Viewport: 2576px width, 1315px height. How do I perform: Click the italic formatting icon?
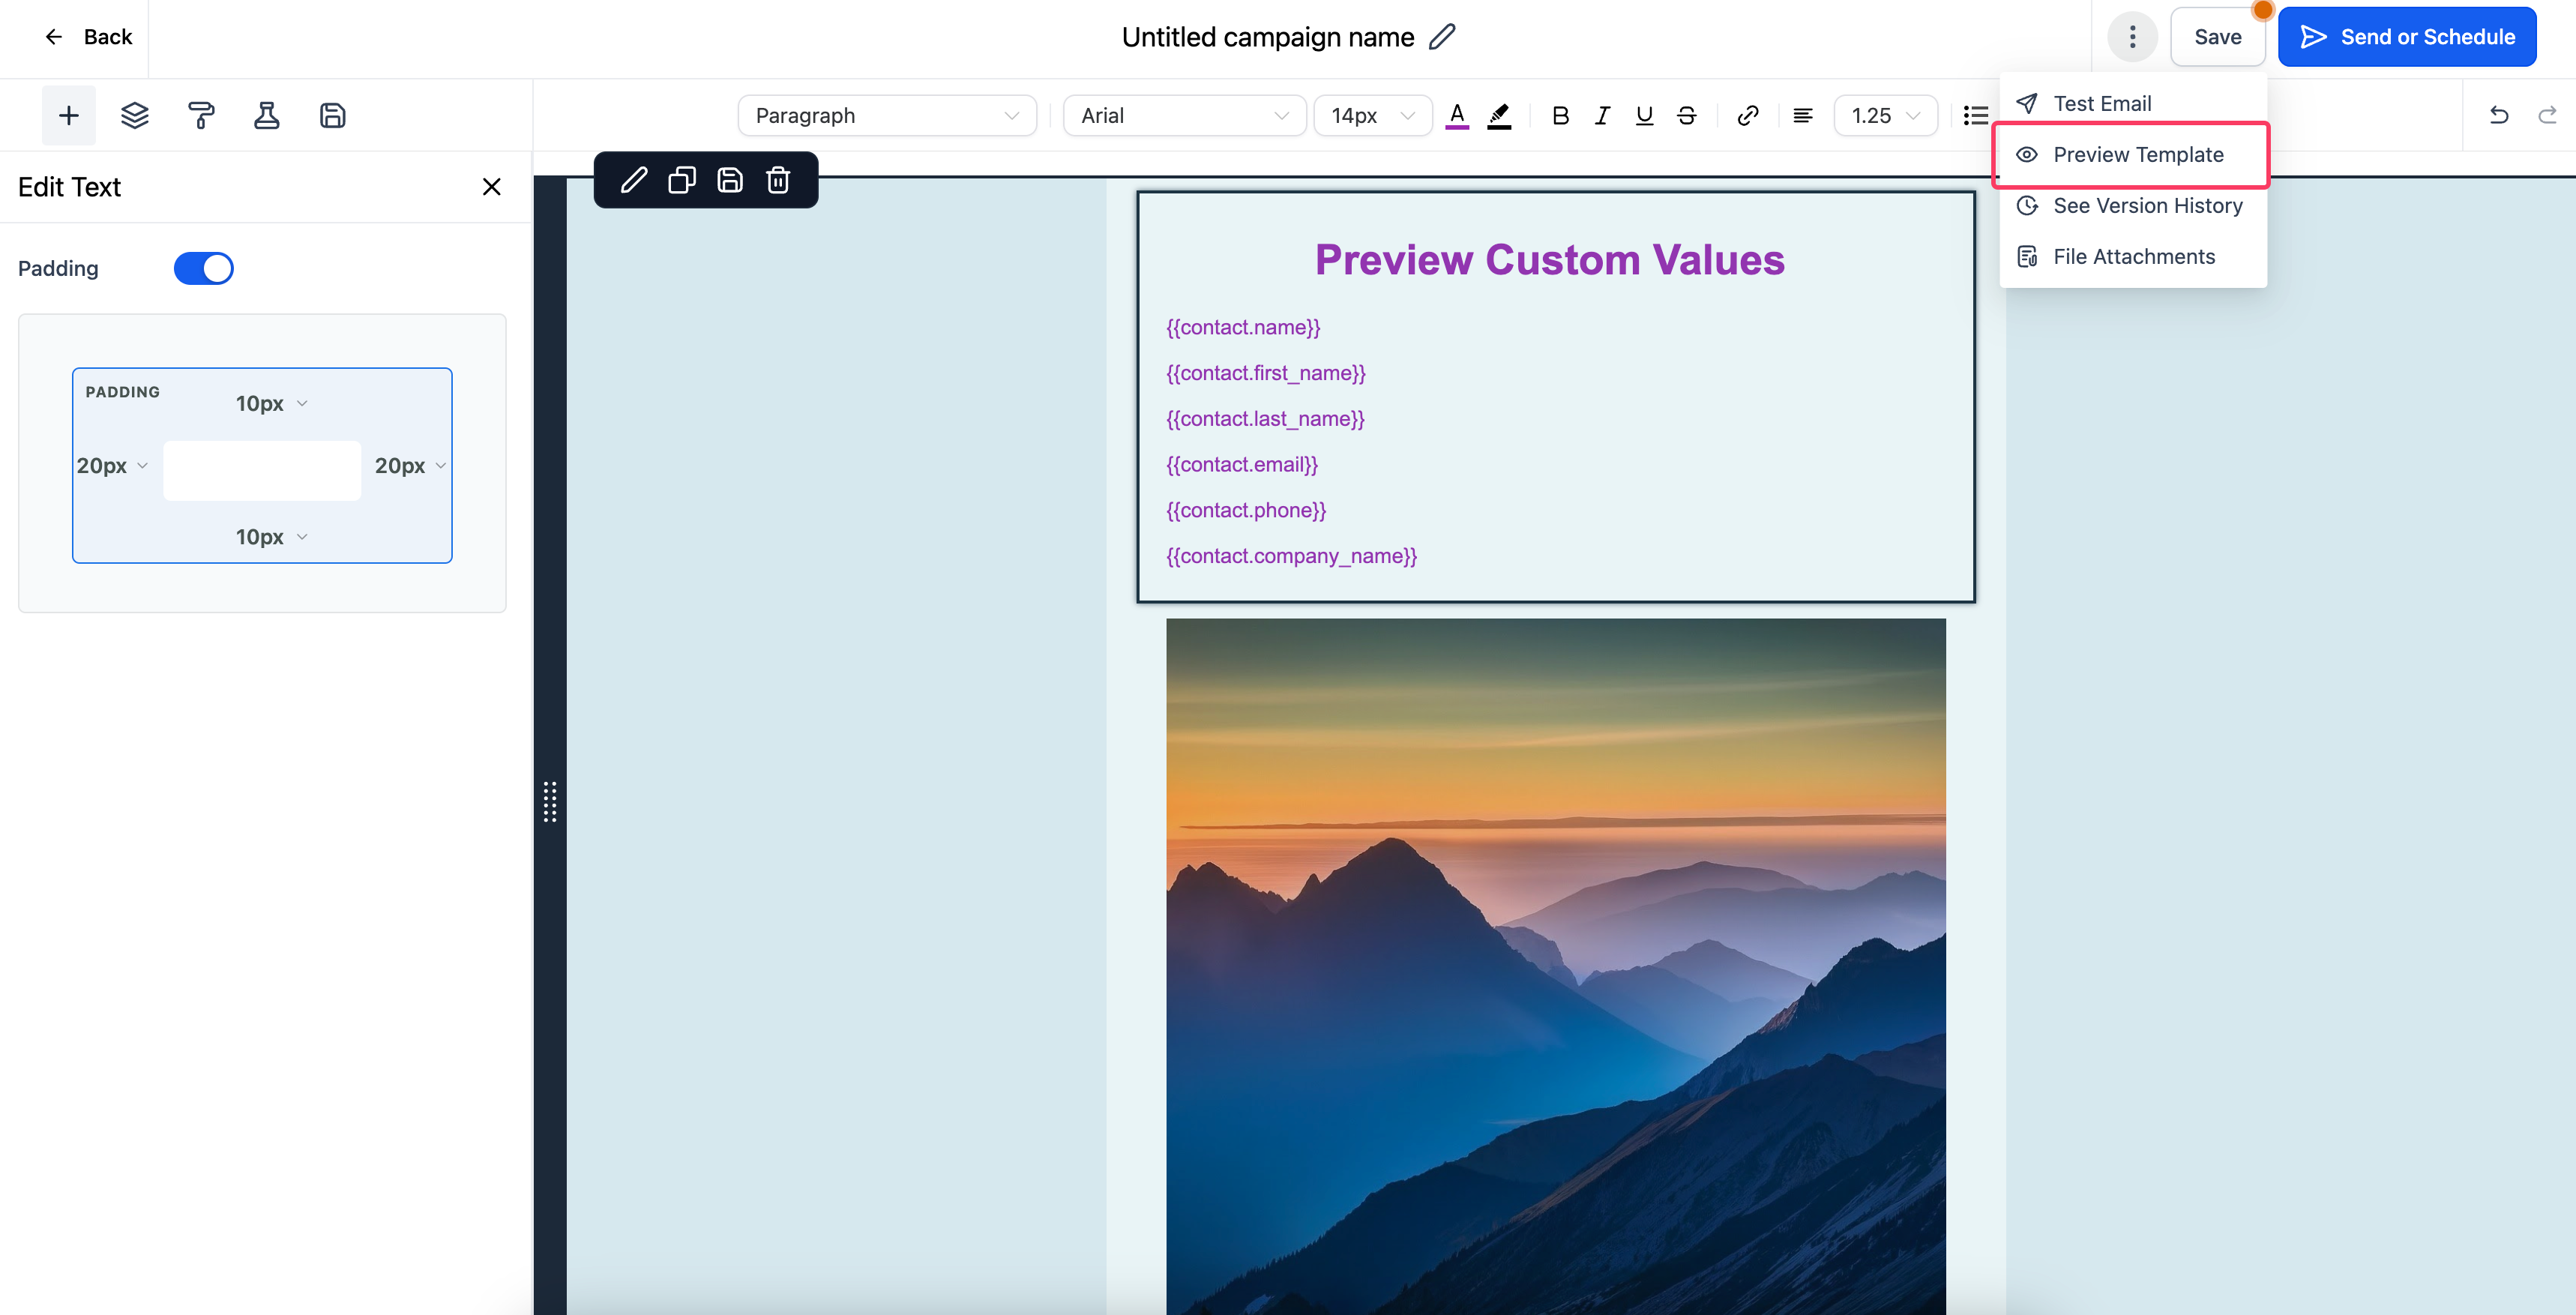tap(1600, 115)
